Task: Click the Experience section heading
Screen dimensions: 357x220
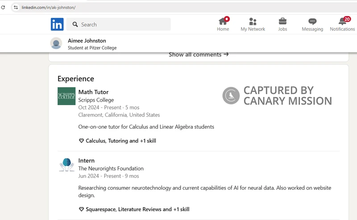Action: pos(76,79)
